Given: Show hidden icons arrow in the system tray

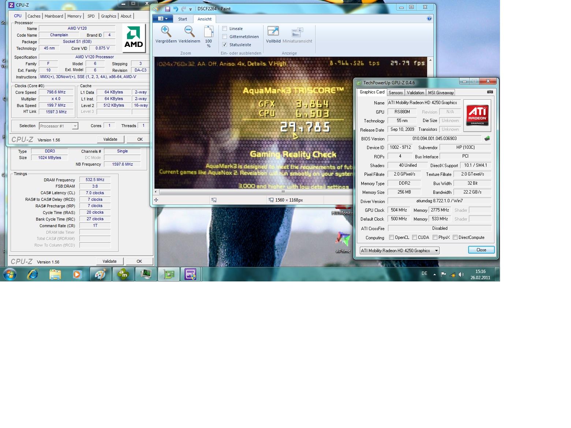Looking at the screenshot, I should click(x=434, y=274).
